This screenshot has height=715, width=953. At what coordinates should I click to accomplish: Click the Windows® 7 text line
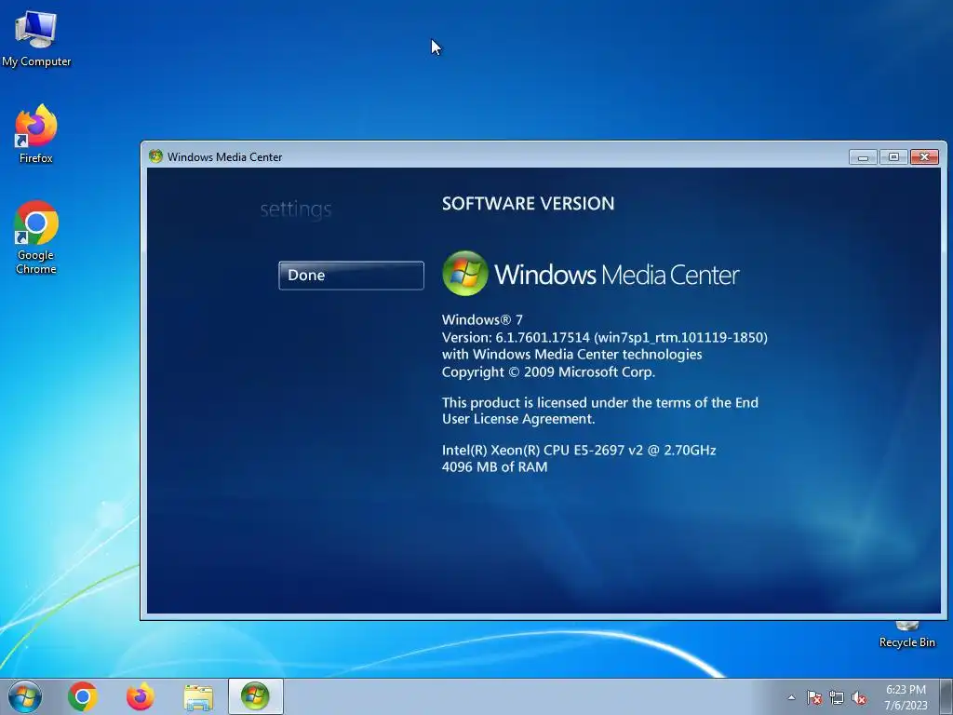[482, 320]
